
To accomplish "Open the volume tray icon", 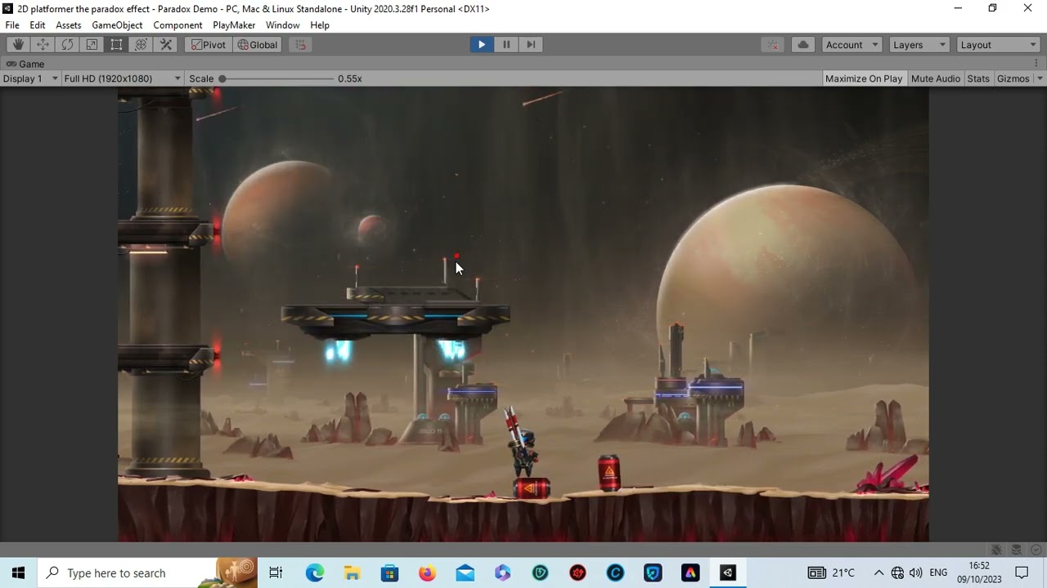I will click(916, 572).
